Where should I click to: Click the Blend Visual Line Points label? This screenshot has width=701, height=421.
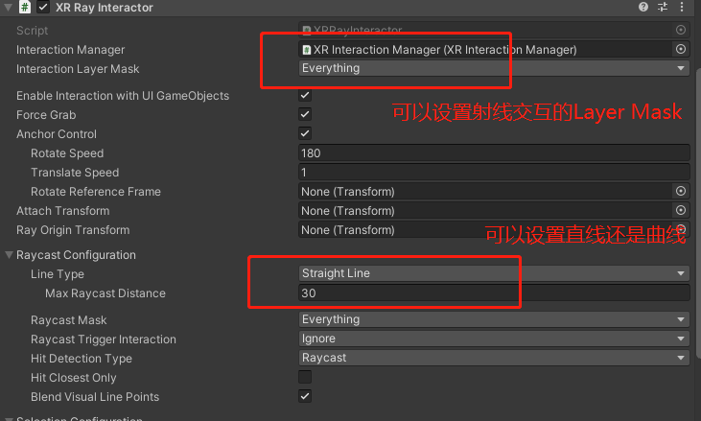pyautogui.click(x=95, y=397)
